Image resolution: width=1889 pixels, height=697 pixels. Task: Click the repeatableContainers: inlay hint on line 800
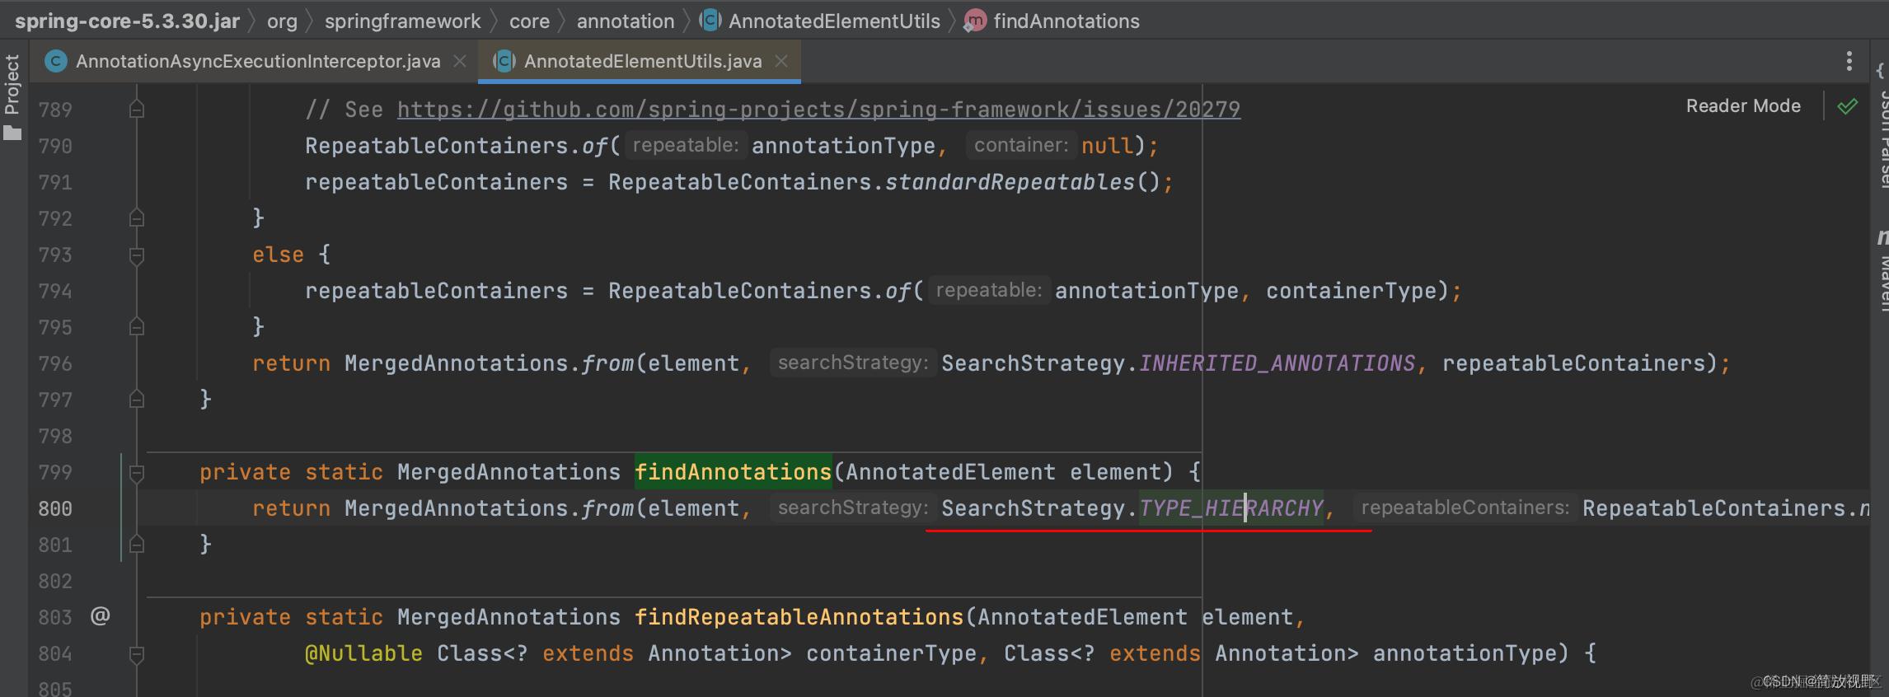pyautogui.click(x=1465, y=508)
